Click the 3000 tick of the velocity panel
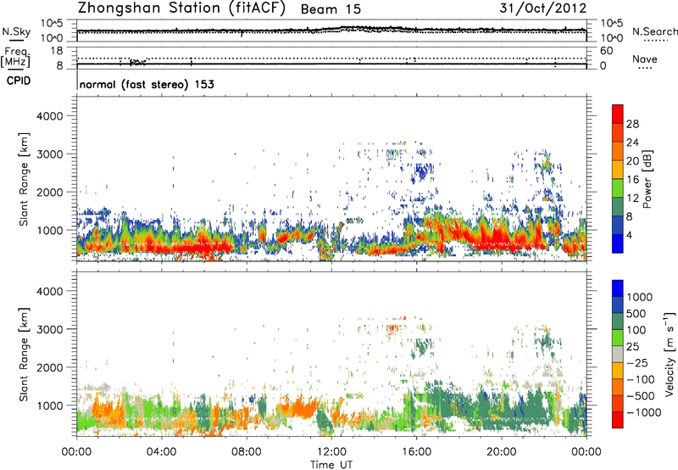Screen dimensions: 678x470 tap(50, 329)
